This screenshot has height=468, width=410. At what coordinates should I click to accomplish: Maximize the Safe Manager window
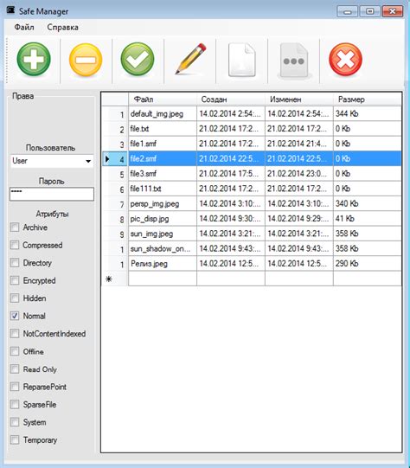coord(369,11)
